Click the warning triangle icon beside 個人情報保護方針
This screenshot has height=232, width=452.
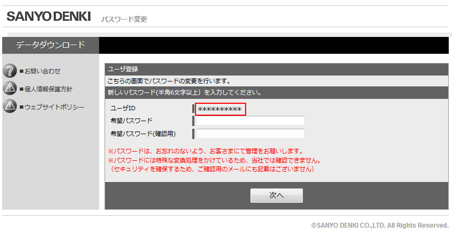(x=10, y=89)
